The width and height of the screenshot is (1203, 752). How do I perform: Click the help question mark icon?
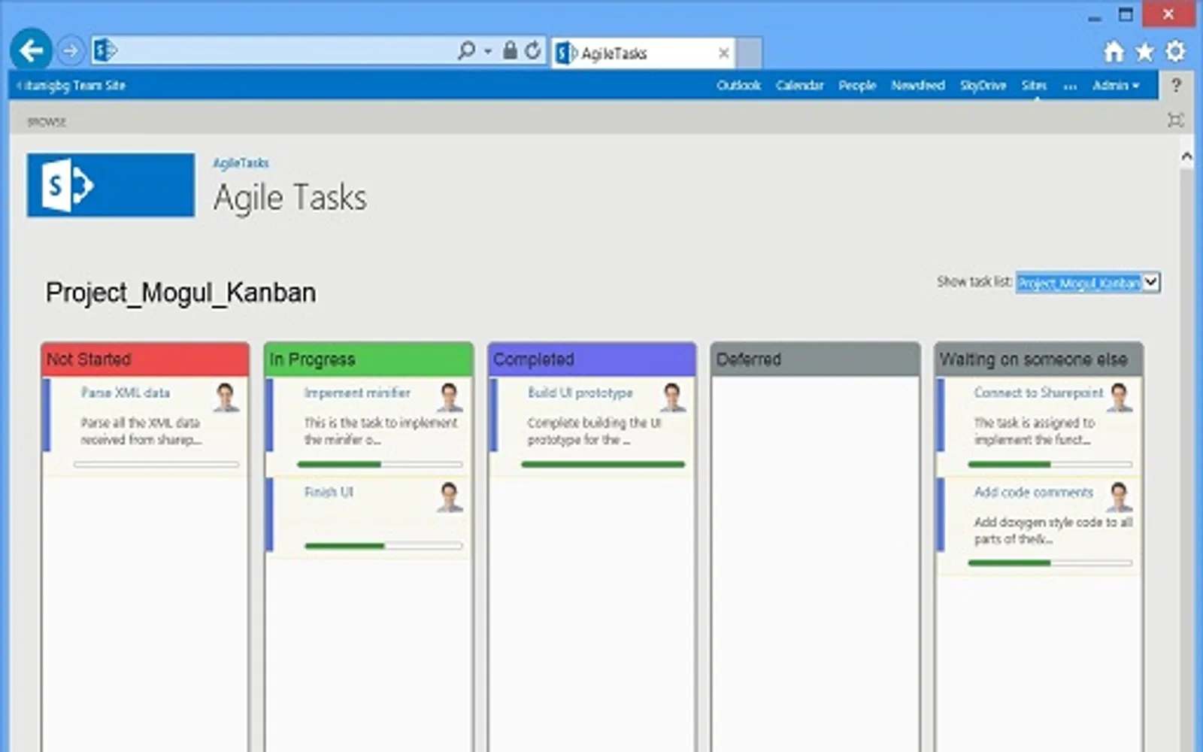point(1177,85)
